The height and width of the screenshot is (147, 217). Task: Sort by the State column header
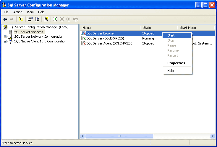(158, 28)
